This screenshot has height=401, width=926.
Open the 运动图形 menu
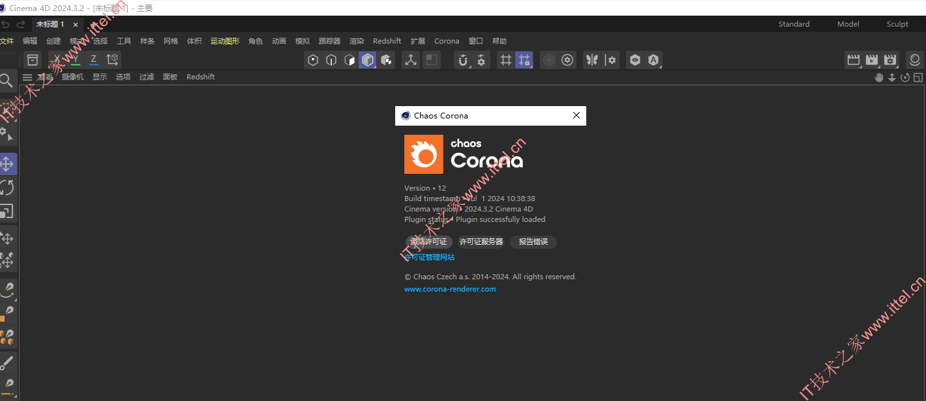pos(225,41)
